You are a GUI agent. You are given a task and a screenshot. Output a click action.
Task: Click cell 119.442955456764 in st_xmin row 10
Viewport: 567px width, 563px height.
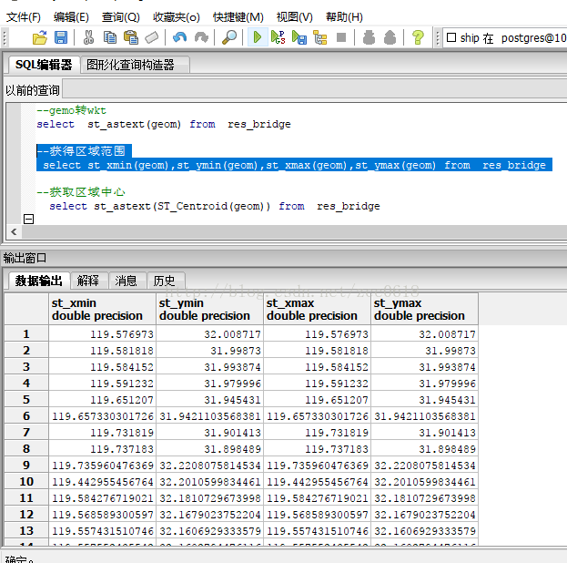click(102, 482)
